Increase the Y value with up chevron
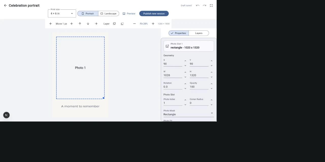 coord(212,61)
